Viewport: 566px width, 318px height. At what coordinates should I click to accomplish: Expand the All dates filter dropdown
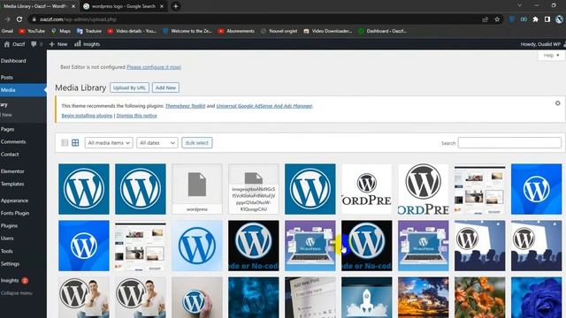pyautogui.click(x=157, y=143)
